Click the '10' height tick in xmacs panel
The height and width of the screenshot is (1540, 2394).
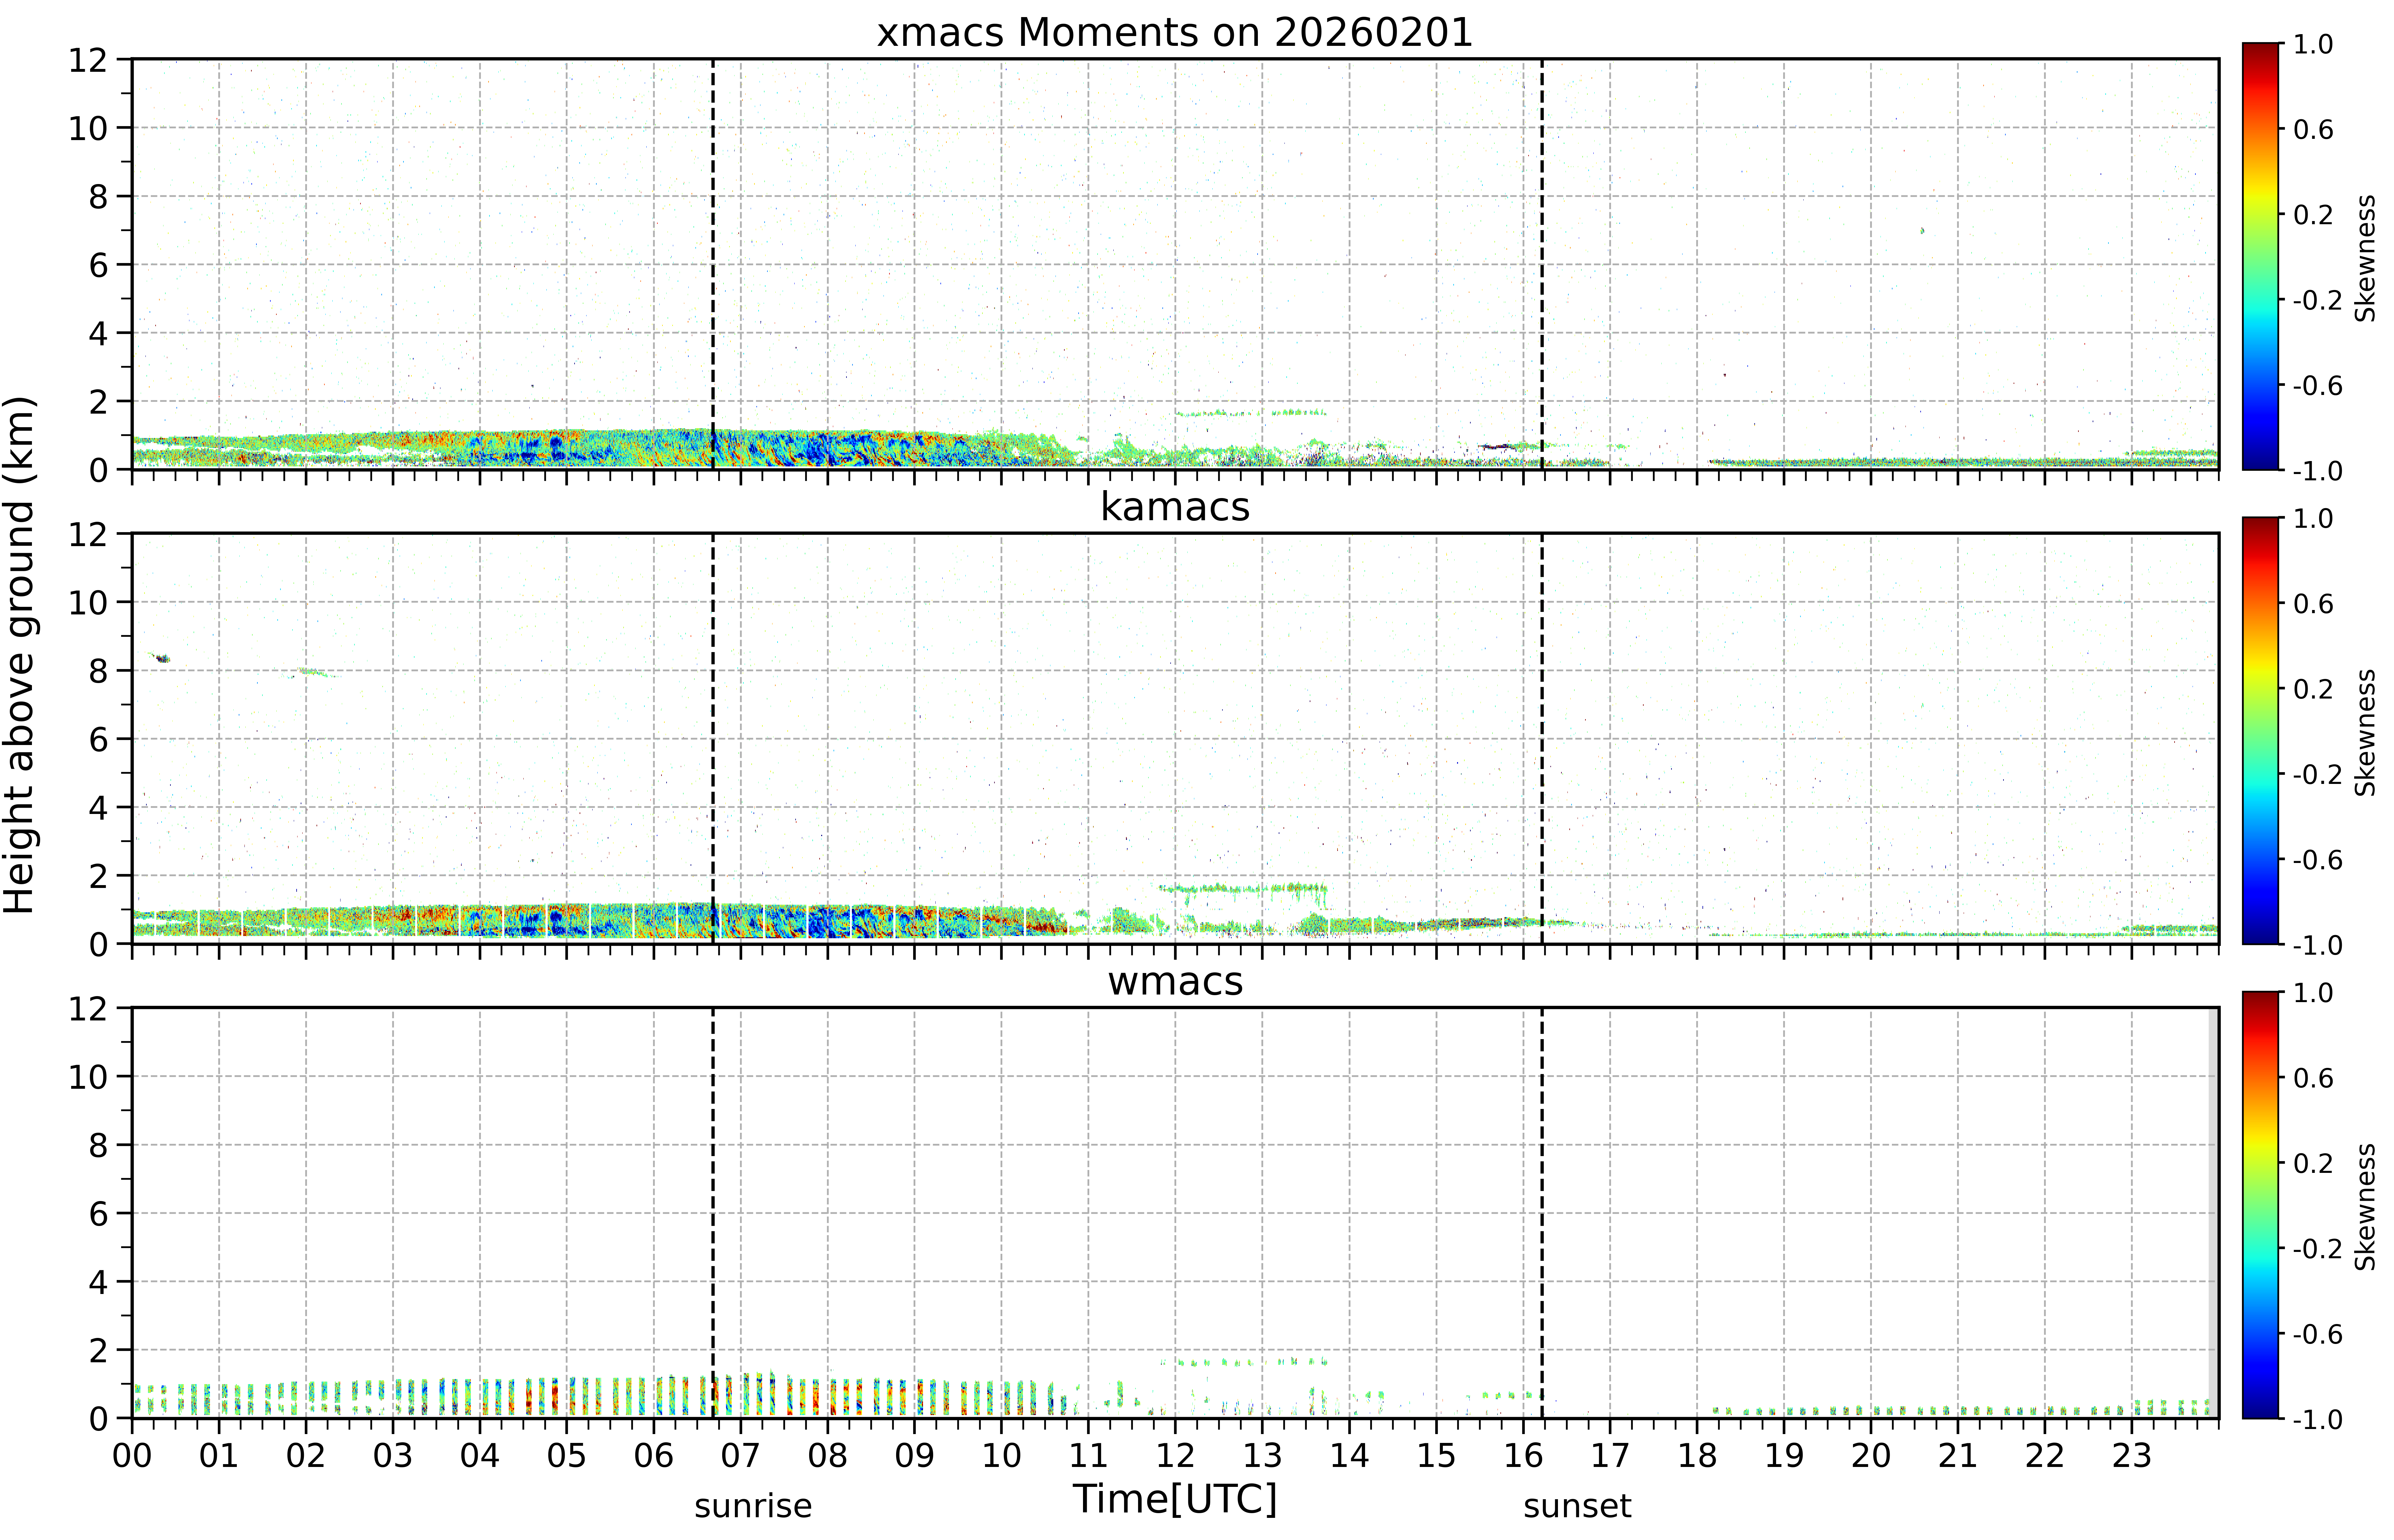pos(88,128)
